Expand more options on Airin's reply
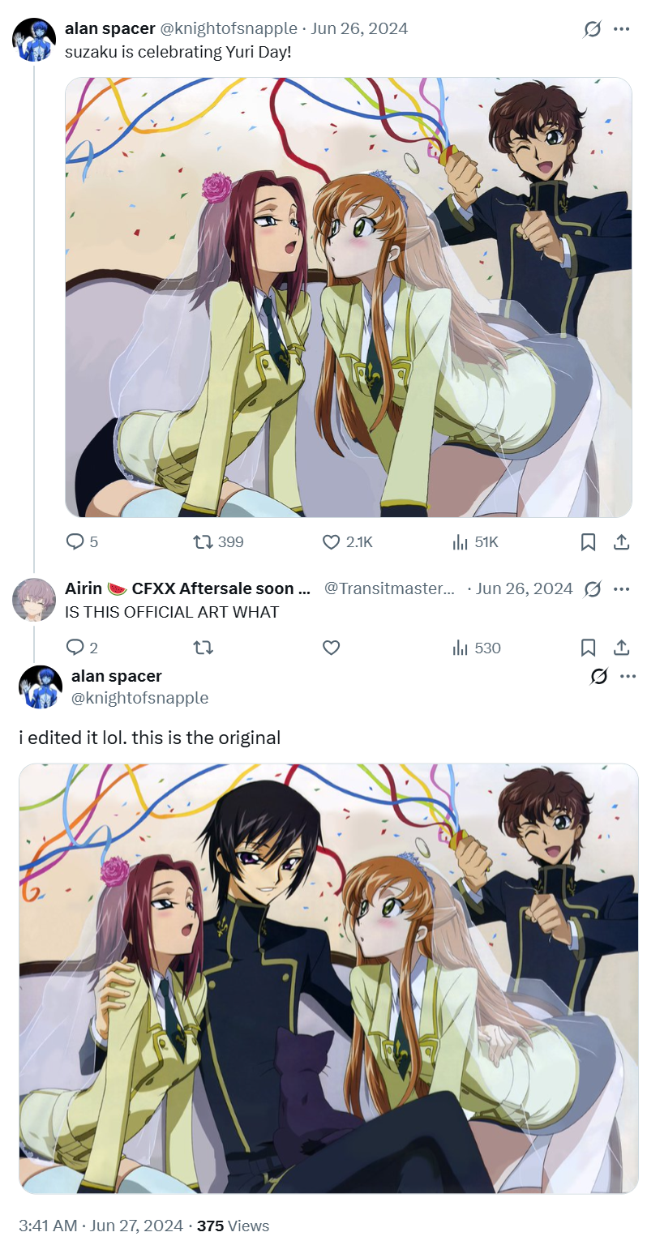Viewport: 647px width, 1245px height. (622, 589)
